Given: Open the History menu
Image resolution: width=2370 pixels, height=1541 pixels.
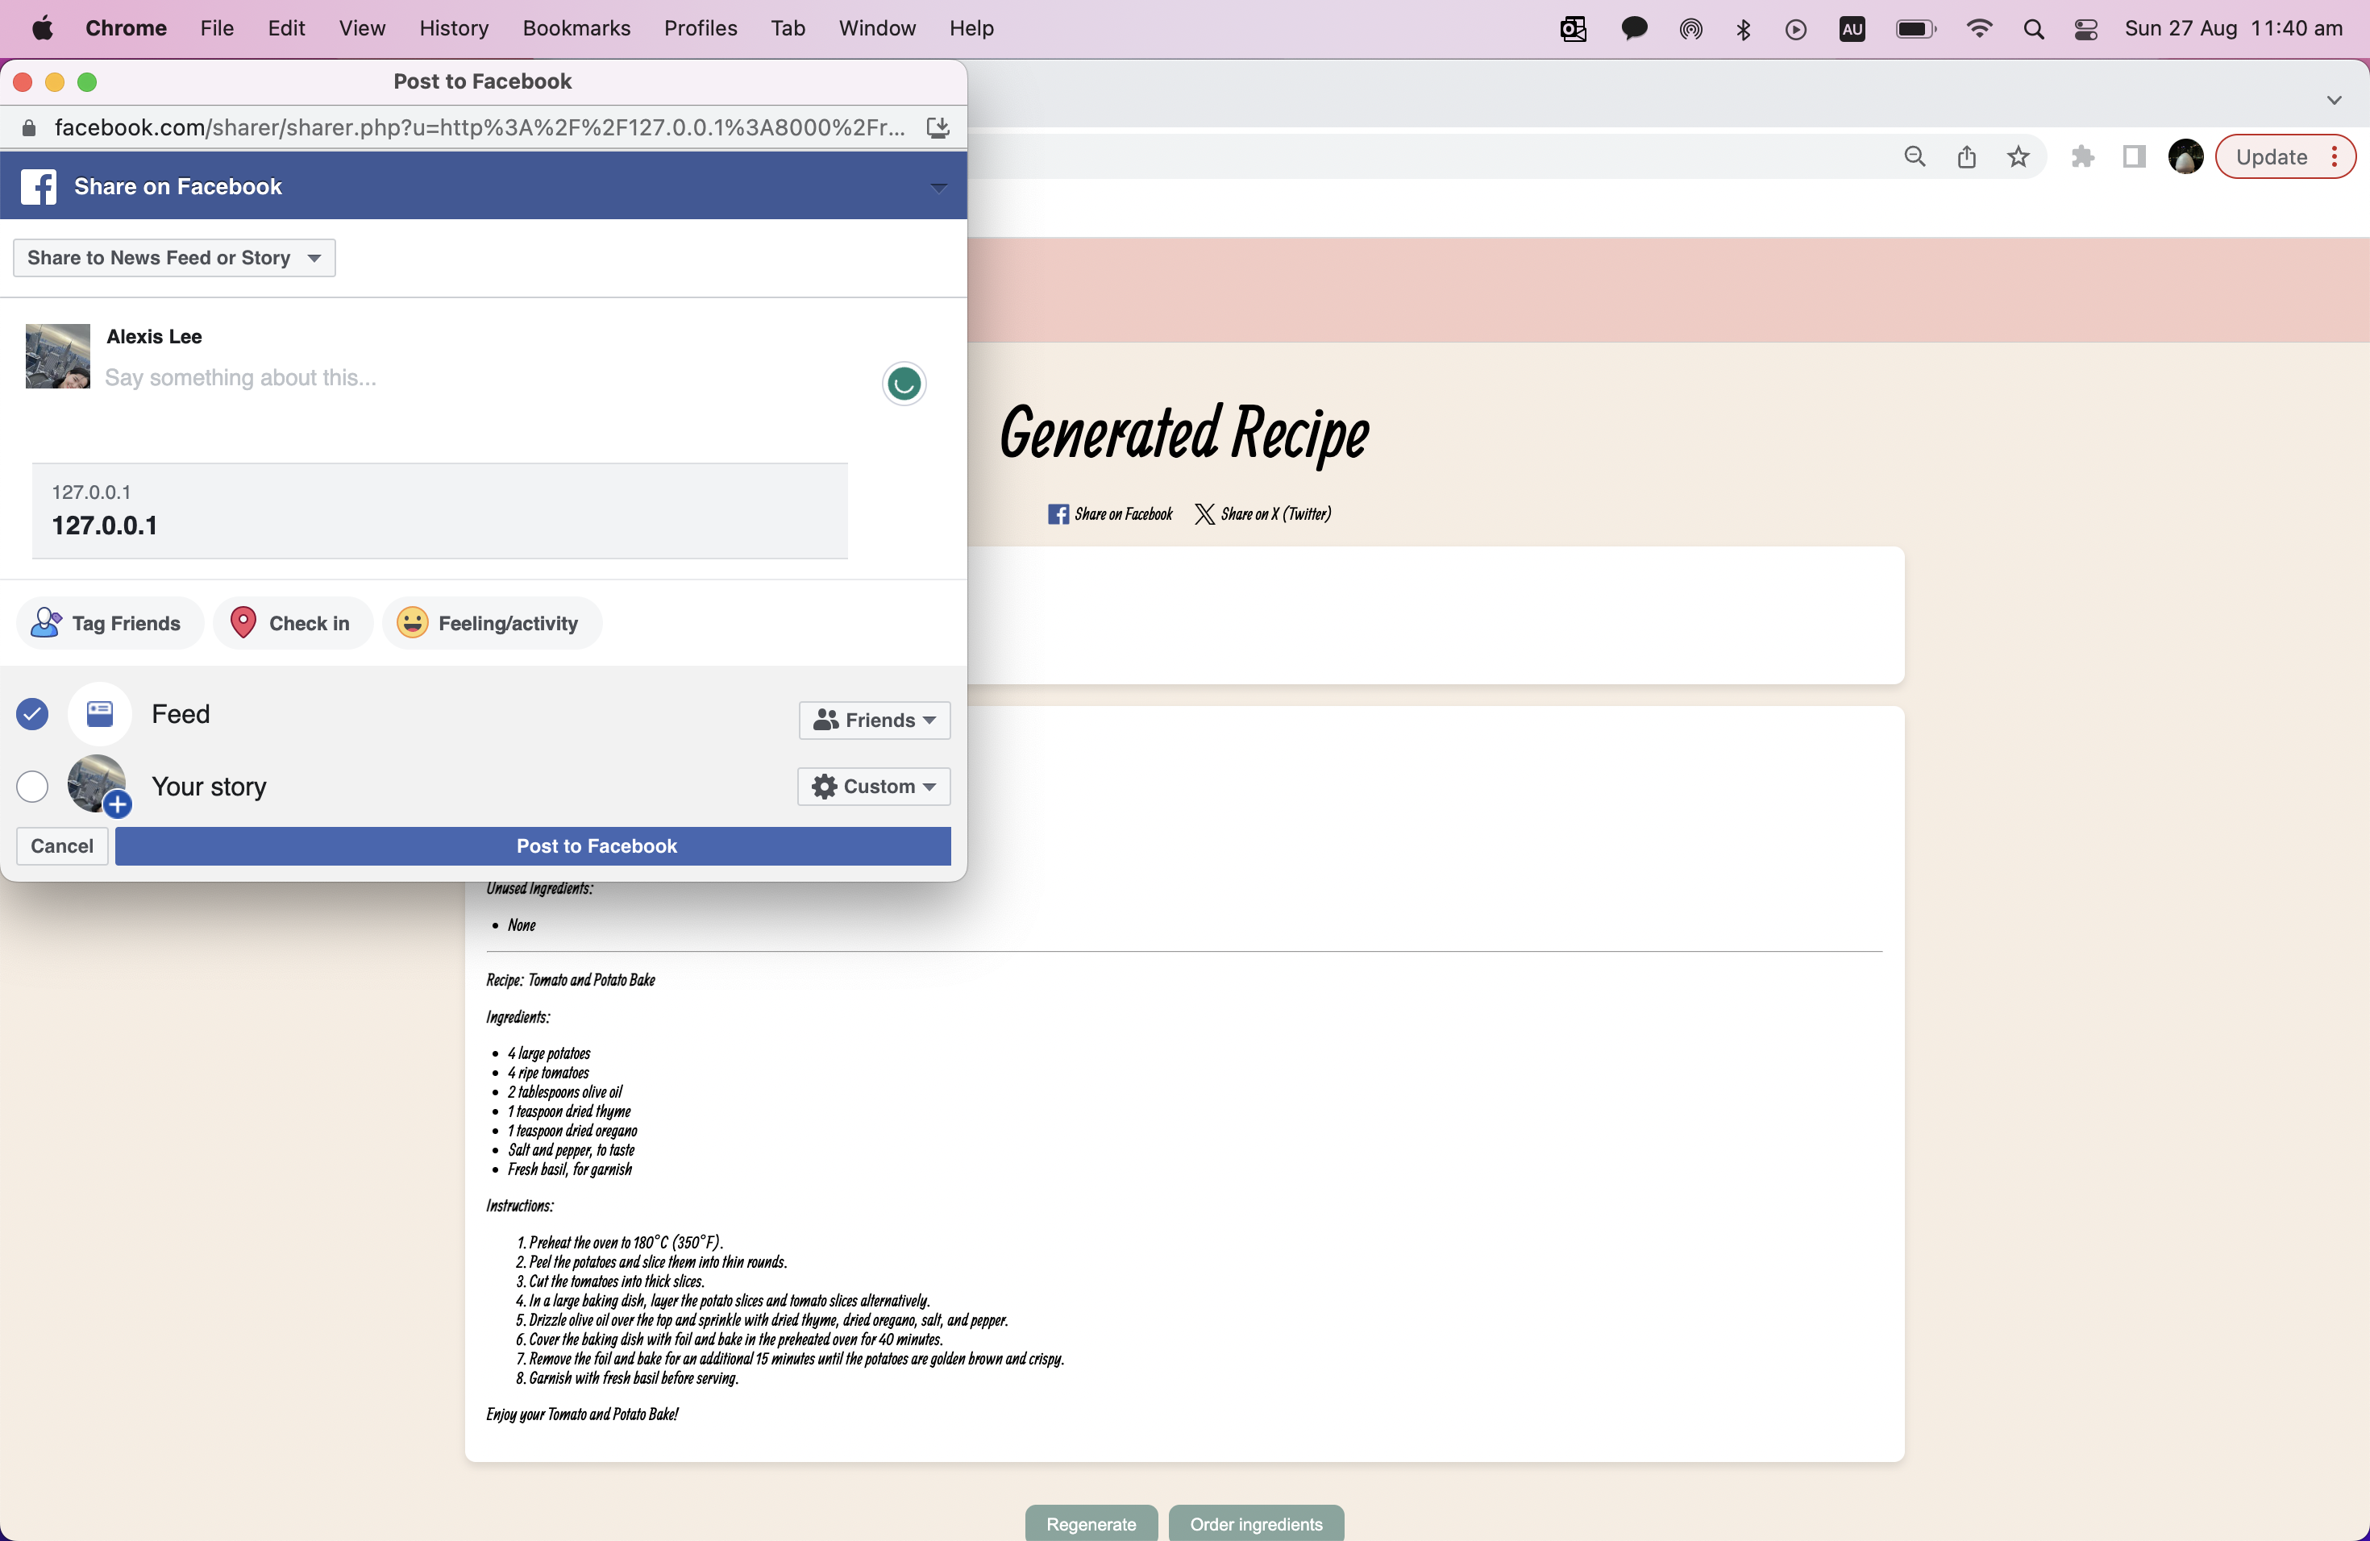Looking at the screenshot, I should tap(453, 29).
